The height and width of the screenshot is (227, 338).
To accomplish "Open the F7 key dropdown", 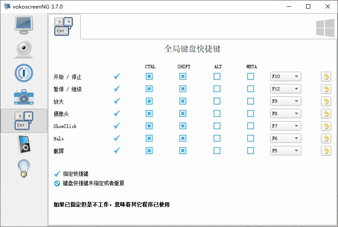I will coord(286,126).
